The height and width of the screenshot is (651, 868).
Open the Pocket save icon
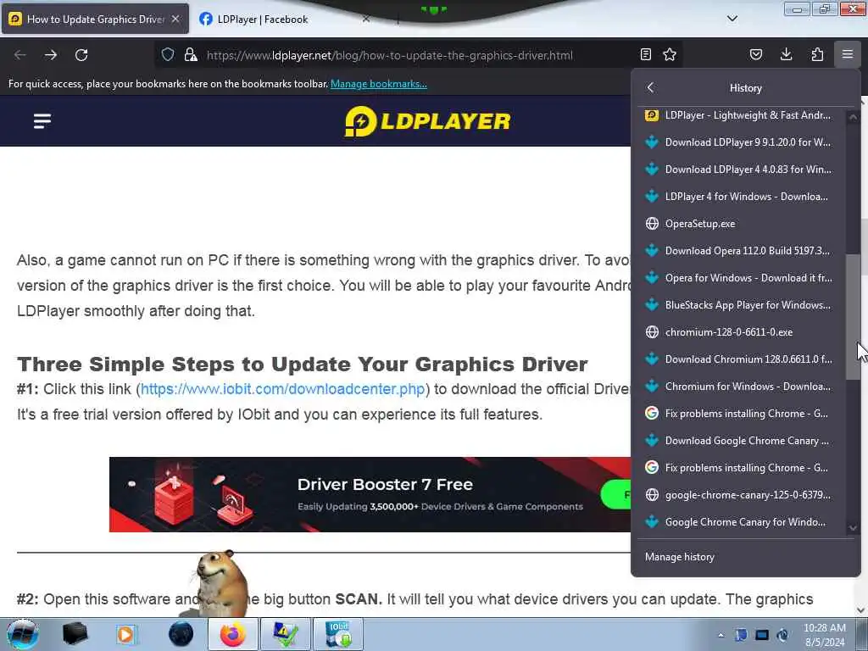point(756,54)
